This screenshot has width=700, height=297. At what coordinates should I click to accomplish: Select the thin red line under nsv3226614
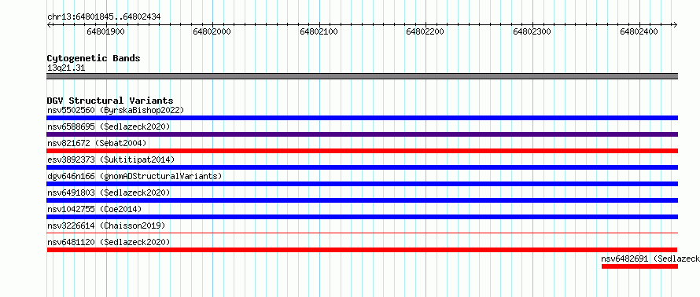tap(362, 233)
